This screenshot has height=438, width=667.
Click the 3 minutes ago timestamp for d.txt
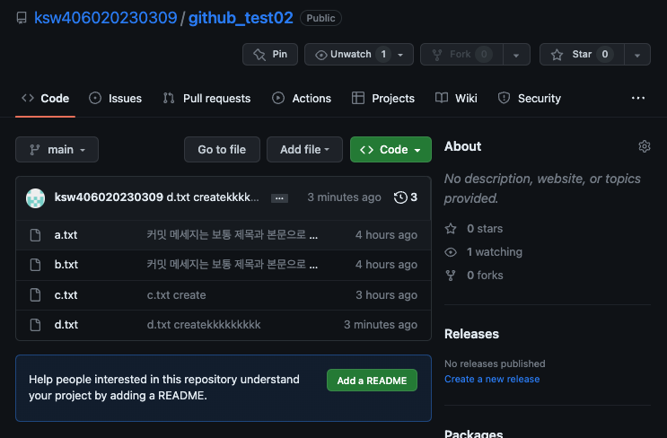(381, 324)
